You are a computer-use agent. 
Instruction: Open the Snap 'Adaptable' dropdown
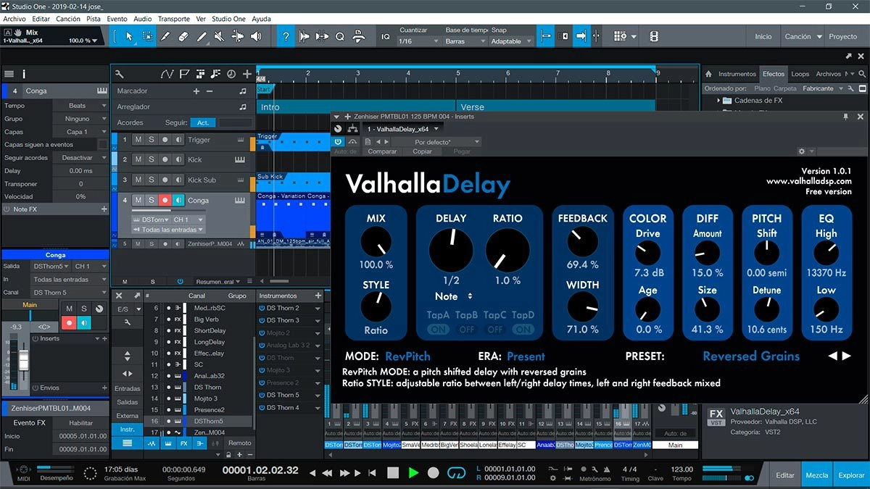[x=508, y=41]
